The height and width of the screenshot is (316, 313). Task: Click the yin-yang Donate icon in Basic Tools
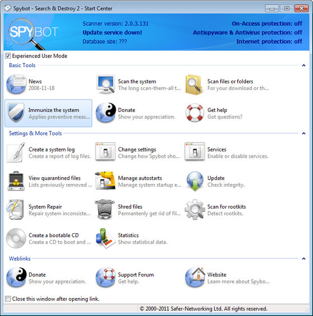pos(106,113)
